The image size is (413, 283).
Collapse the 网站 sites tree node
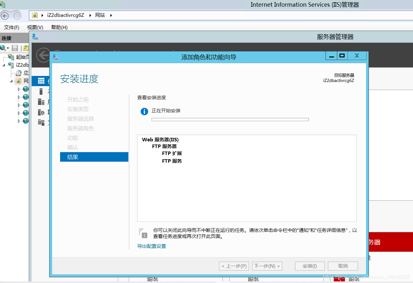[x=12, y=81]
